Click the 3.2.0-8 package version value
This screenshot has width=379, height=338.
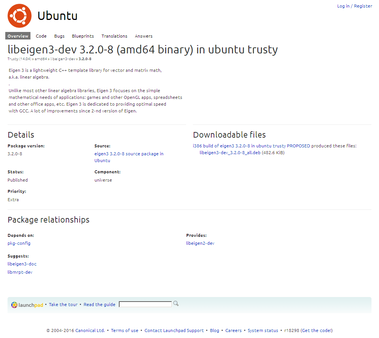(x=15, y=154)
